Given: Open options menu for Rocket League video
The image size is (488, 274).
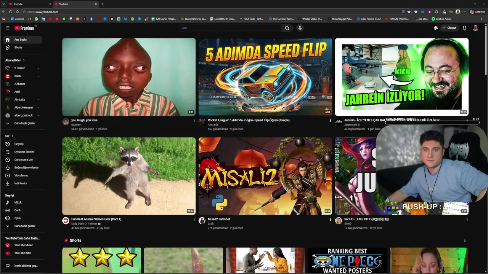Looking at the screenshot, I should click(x=330, y=121).
